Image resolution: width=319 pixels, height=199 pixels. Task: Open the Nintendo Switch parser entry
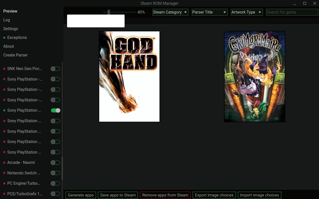24,173
